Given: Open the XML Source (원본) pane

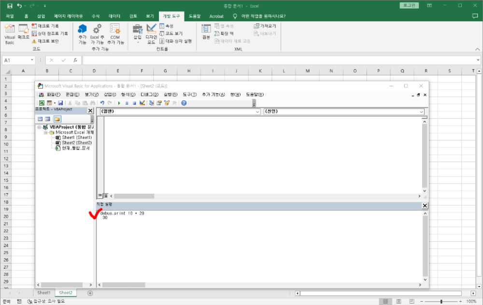Looking at the screenshot, I should 206,32.
